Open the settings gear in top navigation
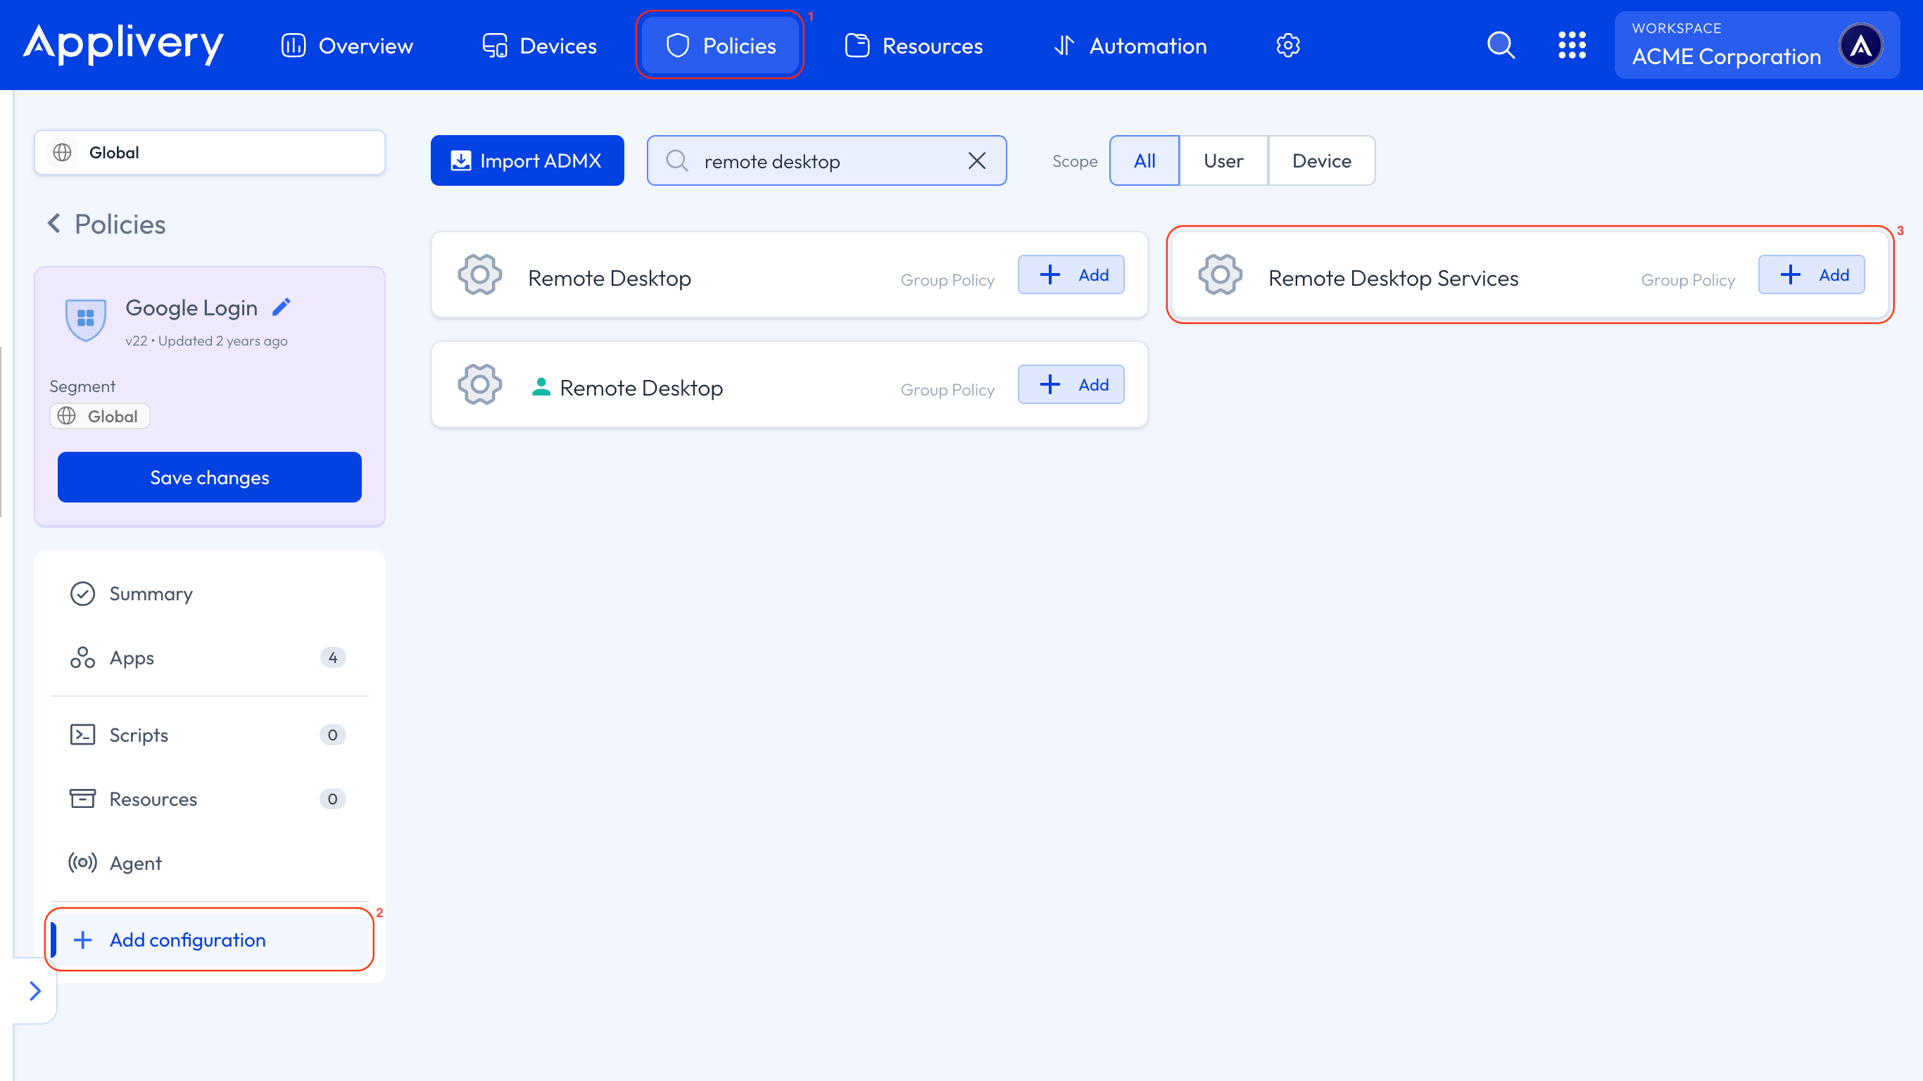This screenshot has height=1081, width=1923. (1287, 45)
